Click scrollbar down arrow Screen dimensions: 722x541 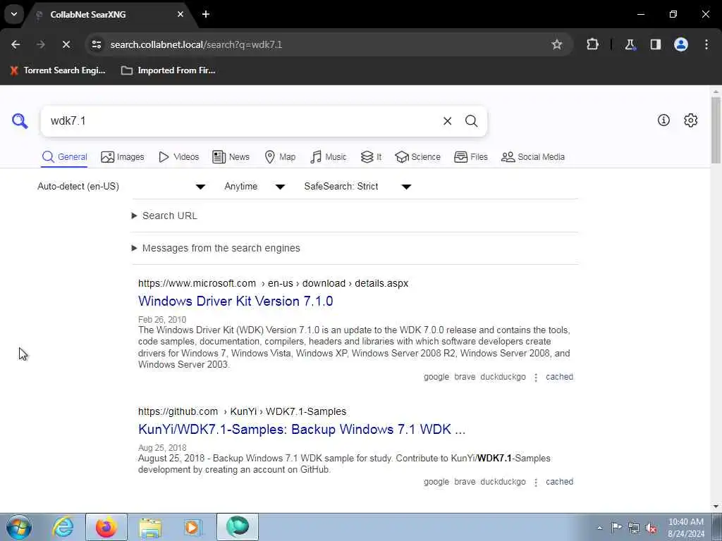(716, 506)
